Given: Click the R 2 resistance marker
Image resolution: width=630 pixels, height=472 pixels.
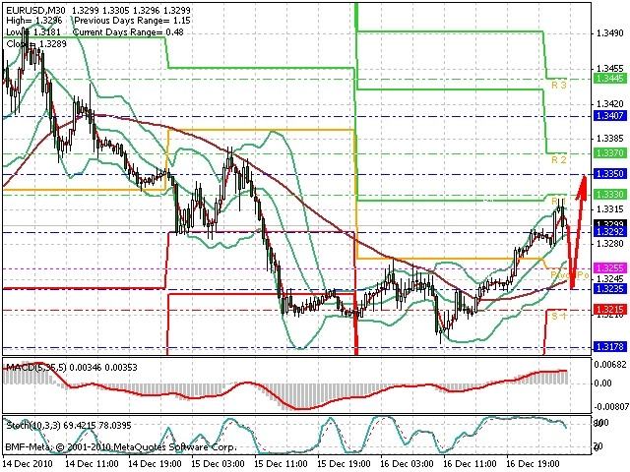Looking at the screenshot, I should 558,159.
